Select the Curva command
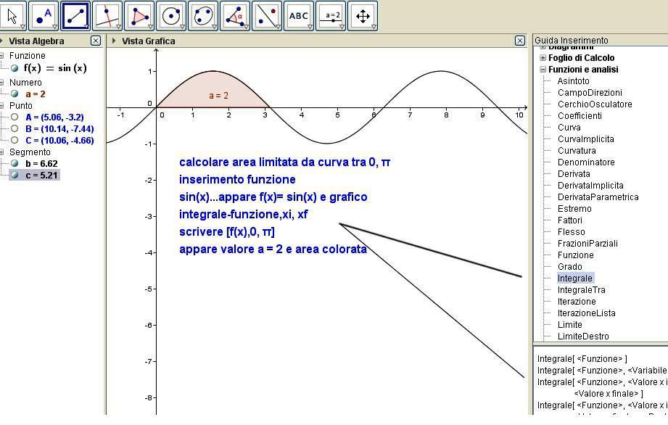The image size is (668, 425). coord(569,128)
